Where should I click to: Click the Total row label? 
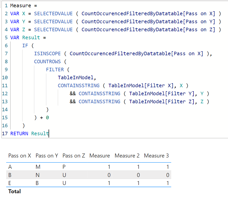(15, 191)
